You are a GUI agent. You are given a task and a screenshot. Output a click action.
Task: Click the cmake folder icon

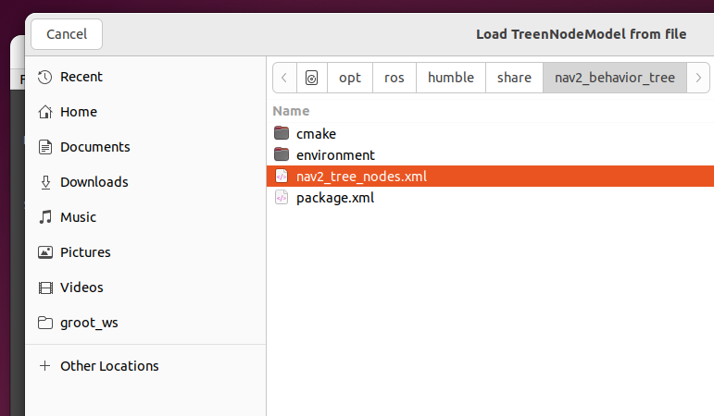pyautogui.click(x=282, y=134)
